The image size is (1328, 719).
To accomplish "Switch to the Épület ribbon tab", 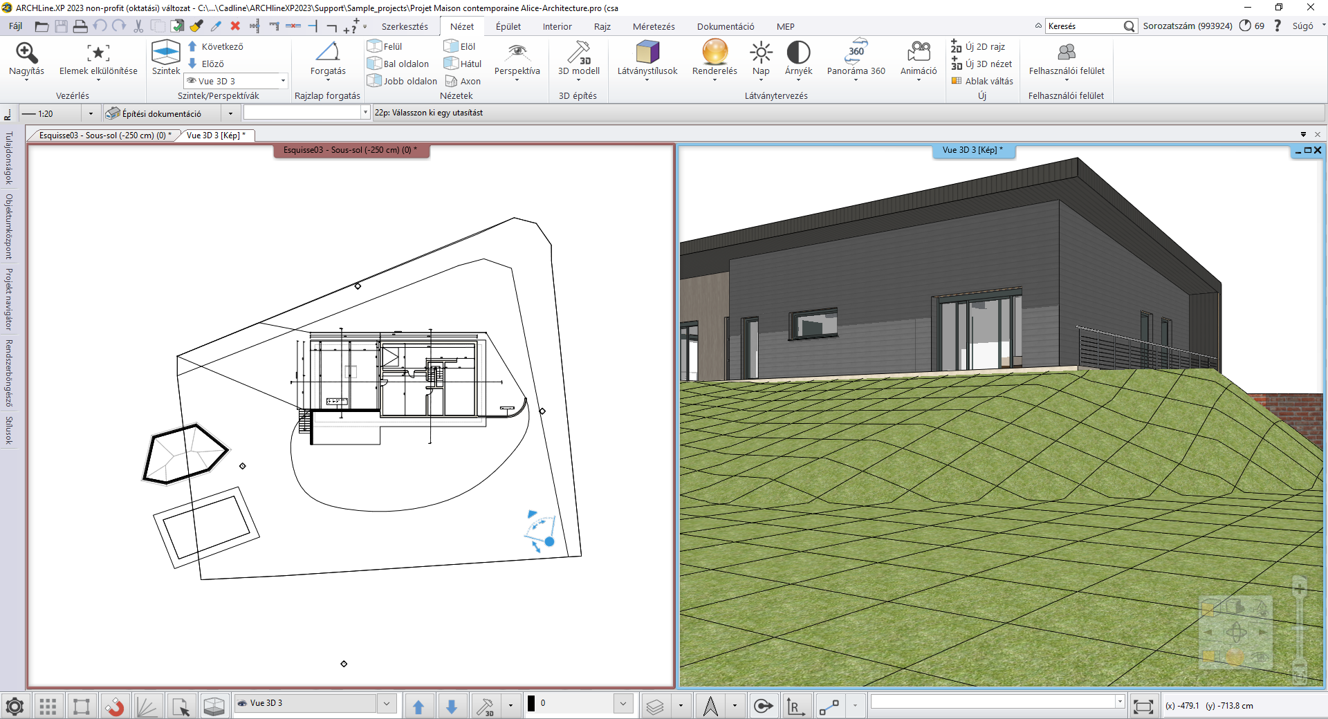I will [508, 26].
